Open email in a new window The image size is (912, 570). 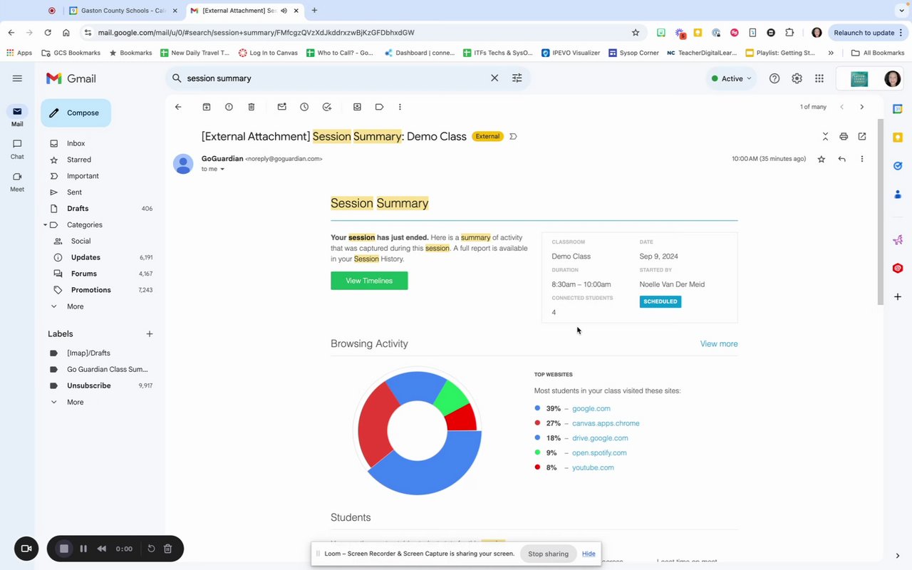(862, 136)
